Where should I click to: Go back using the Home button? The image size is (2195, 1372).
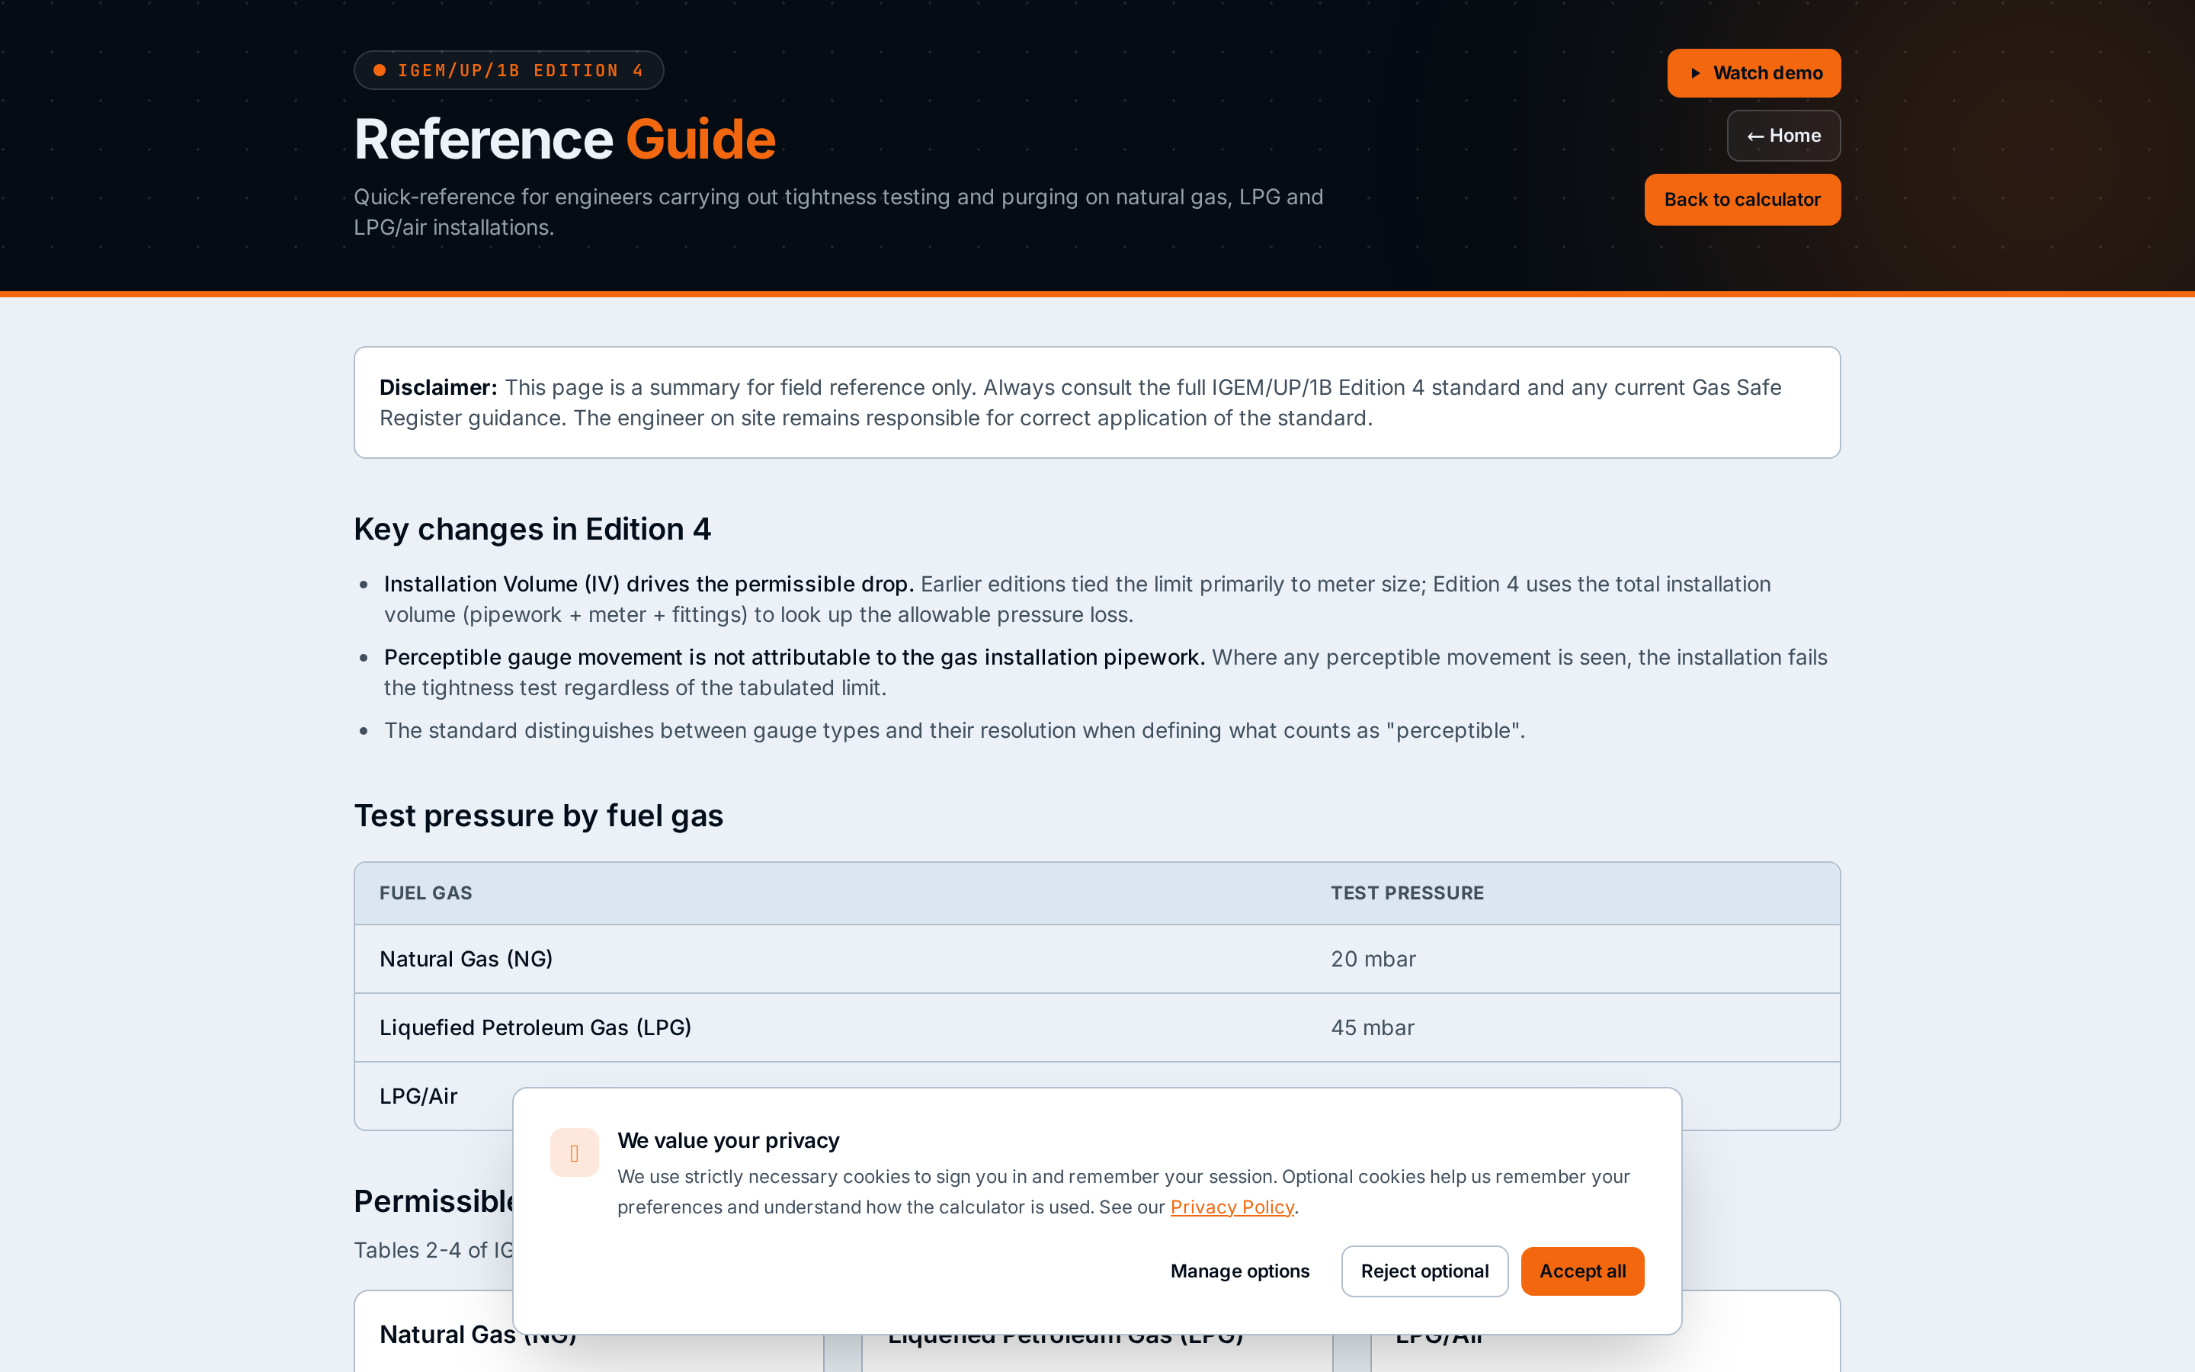(x=1783, y=135)
